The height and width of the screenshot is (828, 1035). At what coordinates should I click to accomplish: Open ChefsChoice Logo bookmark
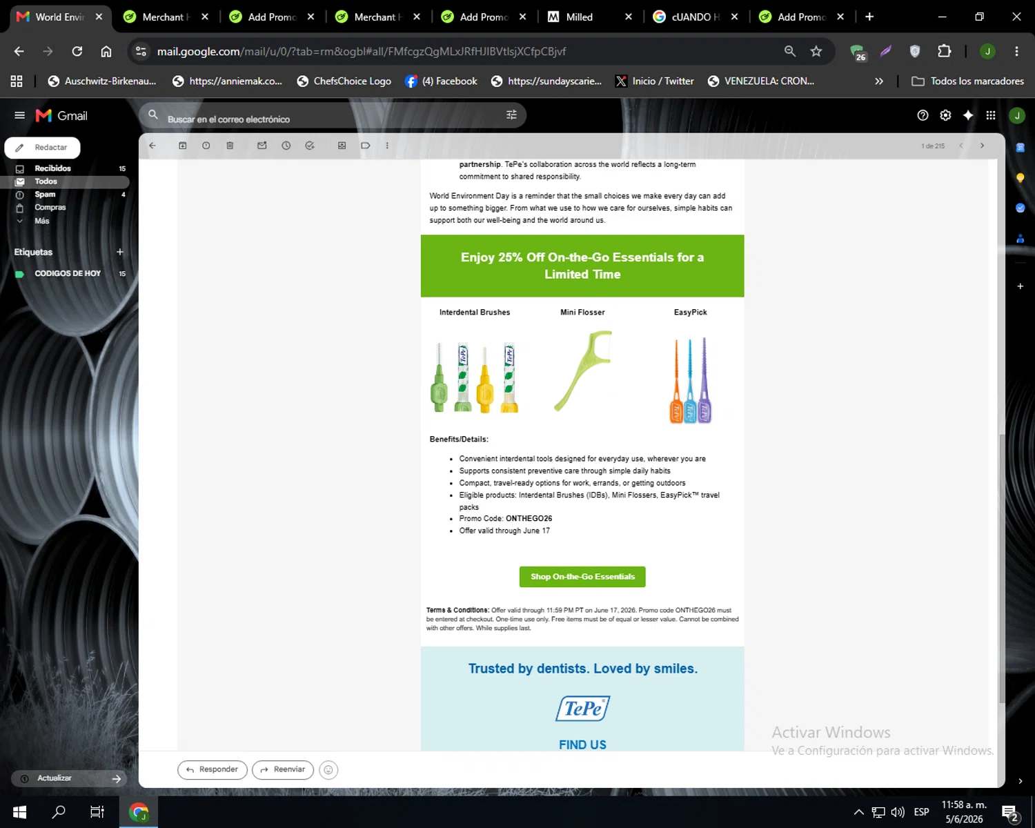(x=344, y=81)
